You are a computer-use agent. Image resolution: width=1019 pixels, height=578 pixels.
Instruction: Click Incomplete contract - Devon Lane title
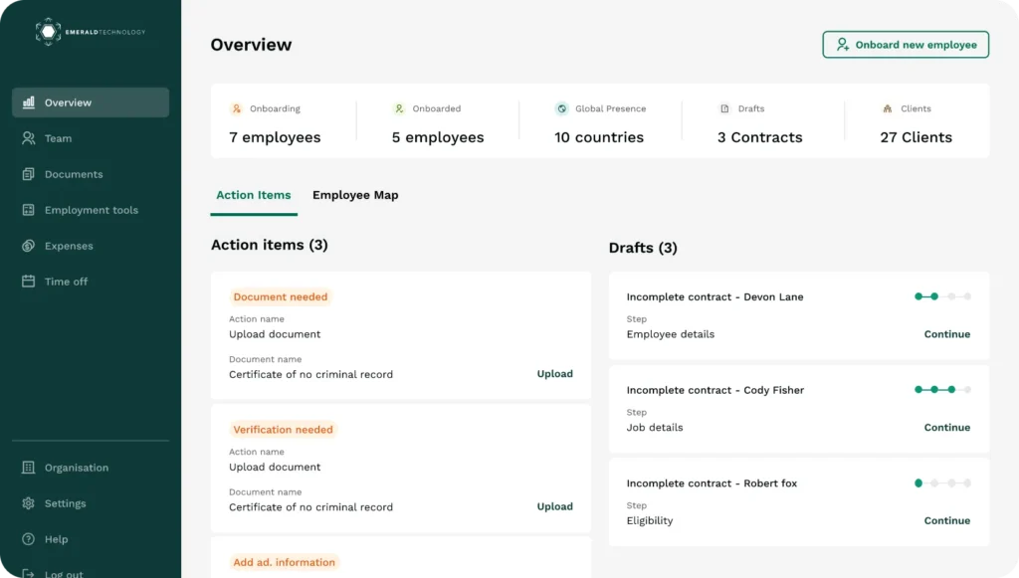click(x=714, y=296)
